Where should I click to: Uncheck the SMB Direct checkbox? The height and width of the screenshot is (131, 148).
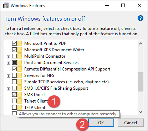14,95
